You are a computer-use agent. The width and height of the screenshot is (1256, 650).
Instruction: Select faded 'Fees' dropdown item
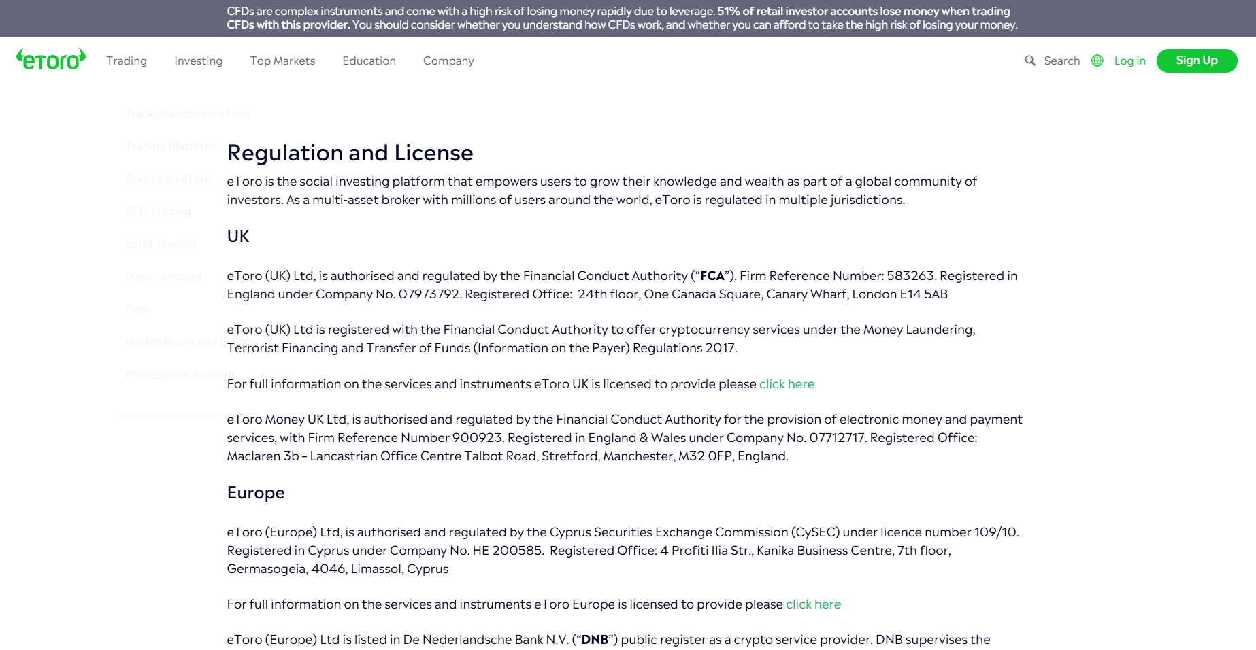[x=137, y=309]
